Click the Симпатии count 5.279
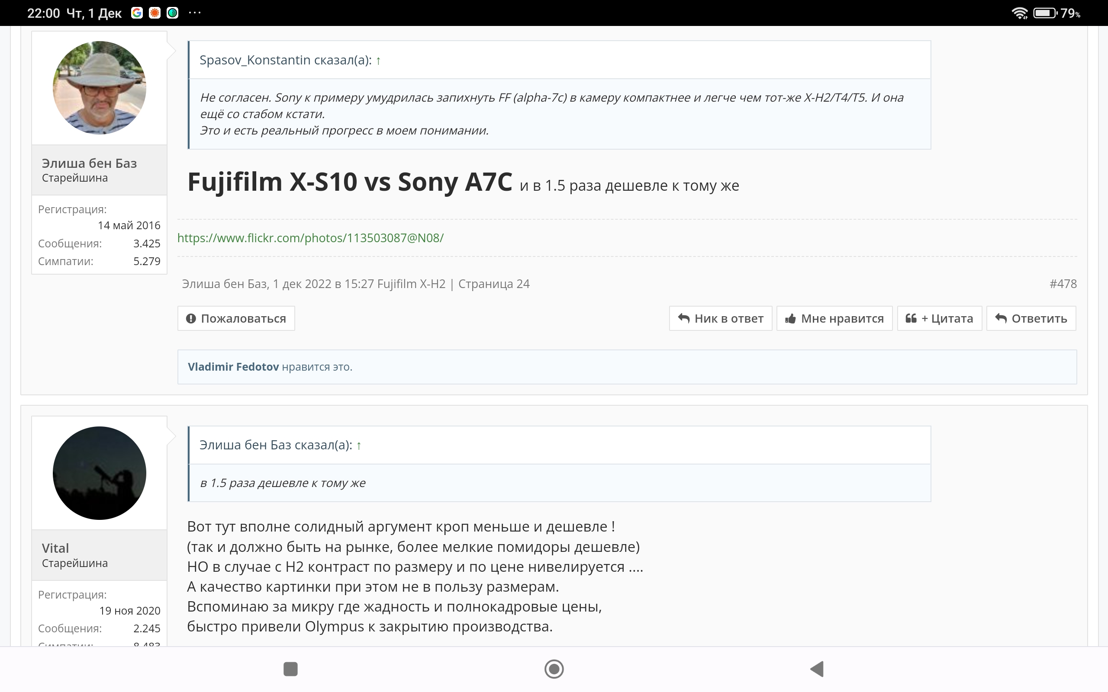This screenshot has width=1108, height=692. click(147, 261)
